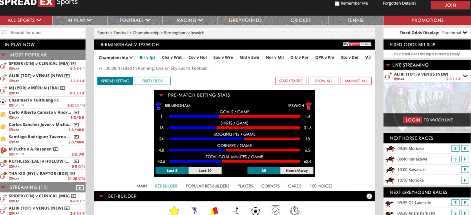Select the Home/Away stats filter
The height and width of the screenshot is (215, 471).
pos(297,171)
